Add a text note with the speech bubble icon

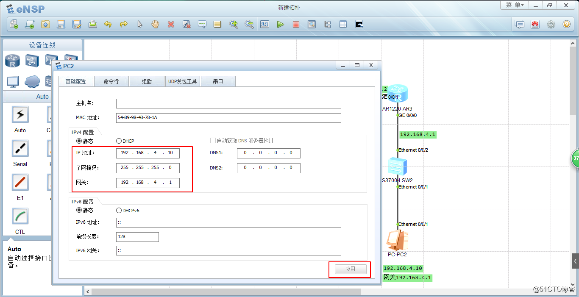[x=202, y=24]
